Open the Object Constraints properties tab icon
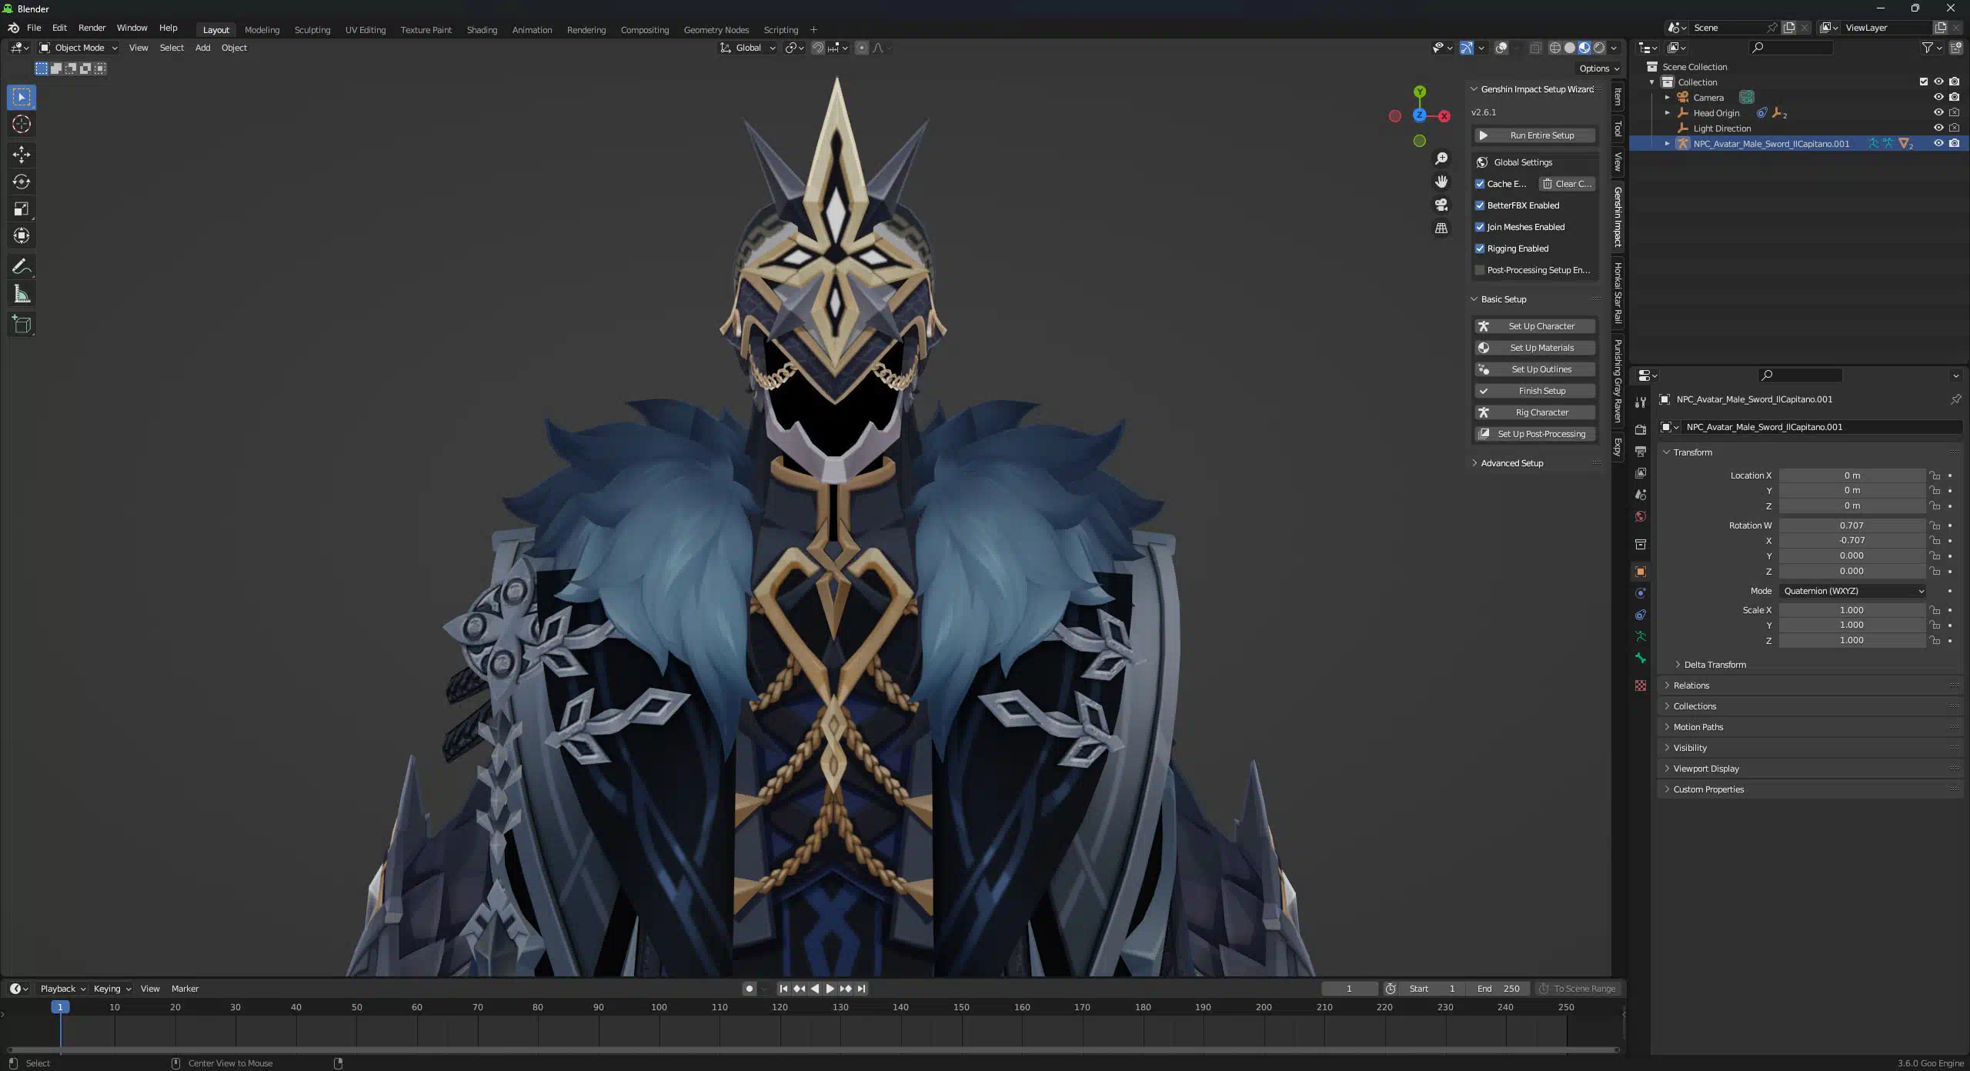 1641,615
